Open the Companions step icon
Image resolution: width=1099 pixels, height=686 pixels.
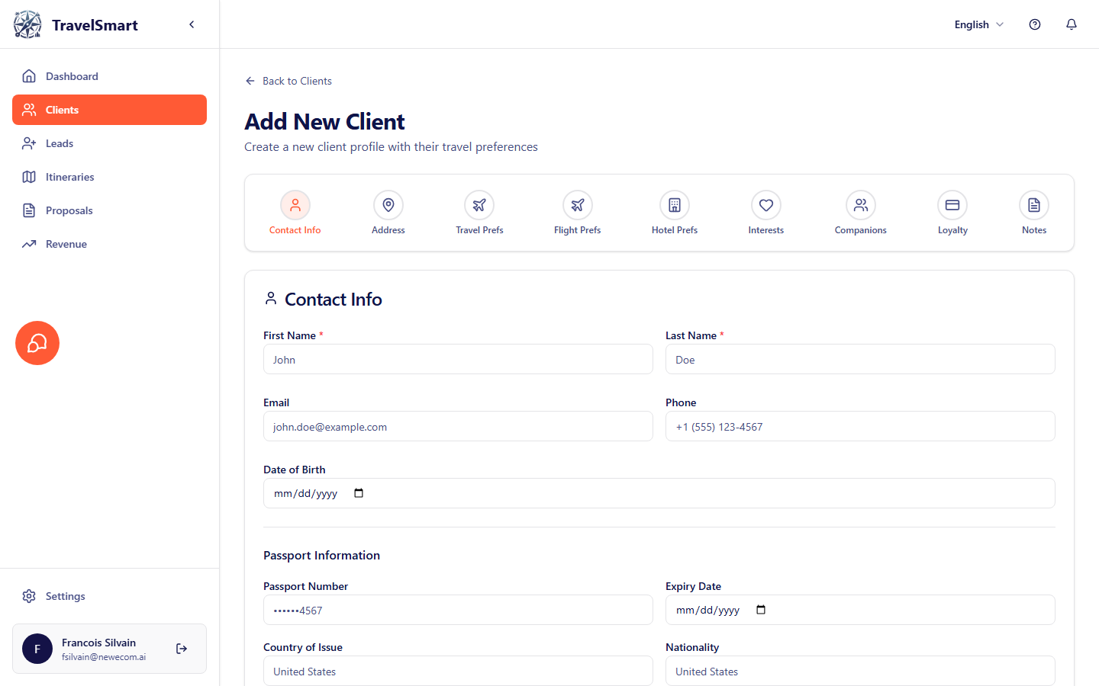860,205
